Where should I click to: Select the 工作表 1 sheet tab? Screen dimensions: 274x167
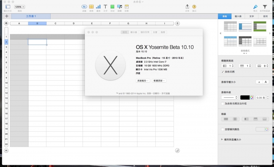point(31,16)
